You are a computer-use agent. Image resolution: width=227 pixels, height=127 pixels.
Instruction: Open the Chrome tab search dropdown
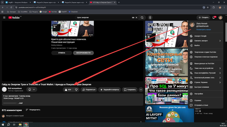coord(2,2)
